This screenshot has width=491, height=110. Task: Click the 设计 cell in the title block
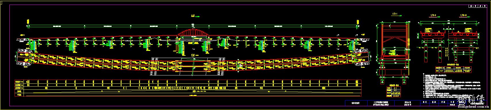[x=425, y=102]
